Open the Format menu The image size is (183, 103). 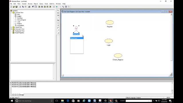point(24,4)
